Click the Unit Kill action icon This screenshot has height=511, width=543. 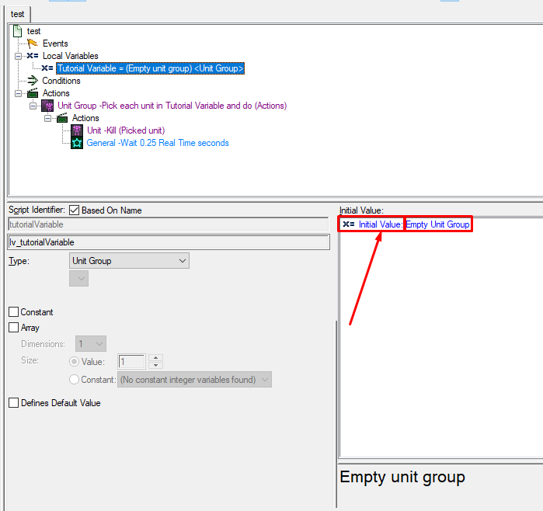click(x=77, y=130)
